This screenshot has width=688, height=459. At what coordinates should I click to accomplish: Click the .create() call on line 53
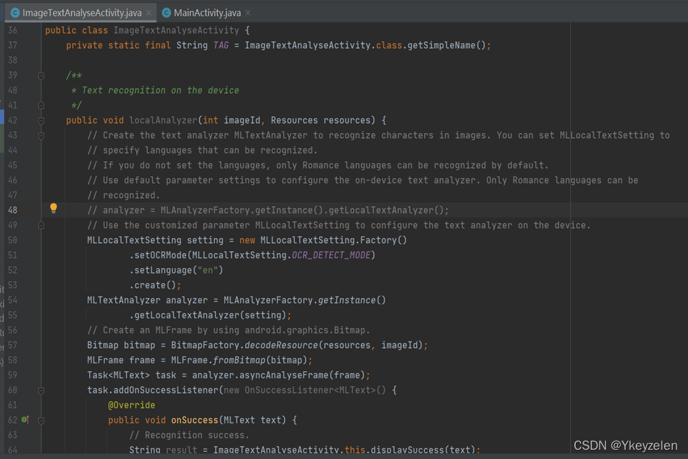click(x=155, y=285)
